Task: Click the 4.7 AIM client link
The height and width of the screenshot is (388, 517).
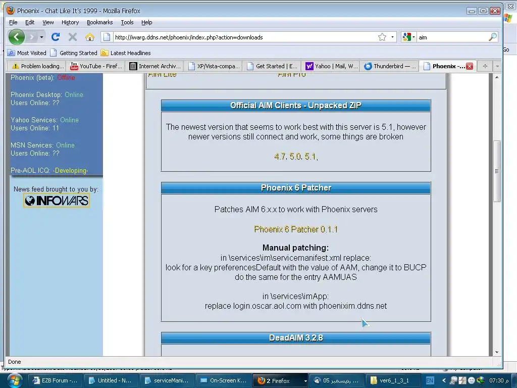Action: click(280, 157)
